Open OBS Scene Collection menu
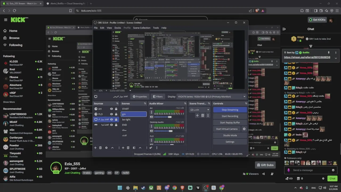The width and height of the screenshot is (341, 192). [142, 28]
